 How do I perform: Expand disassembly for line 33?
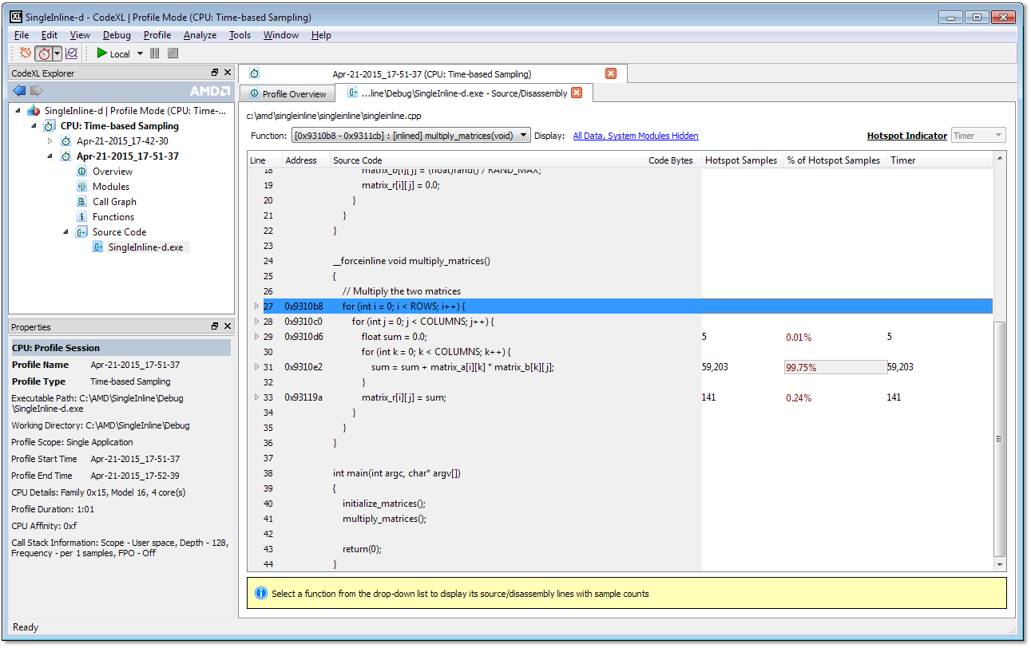pyautogui.click(x=256, y=397)
